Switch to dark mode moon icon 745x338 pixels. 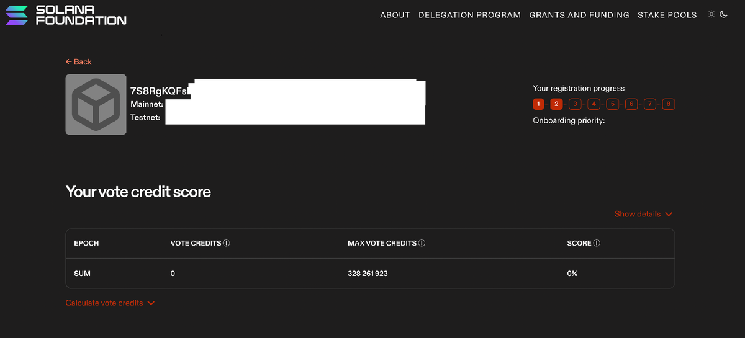[x=724, y=14]
